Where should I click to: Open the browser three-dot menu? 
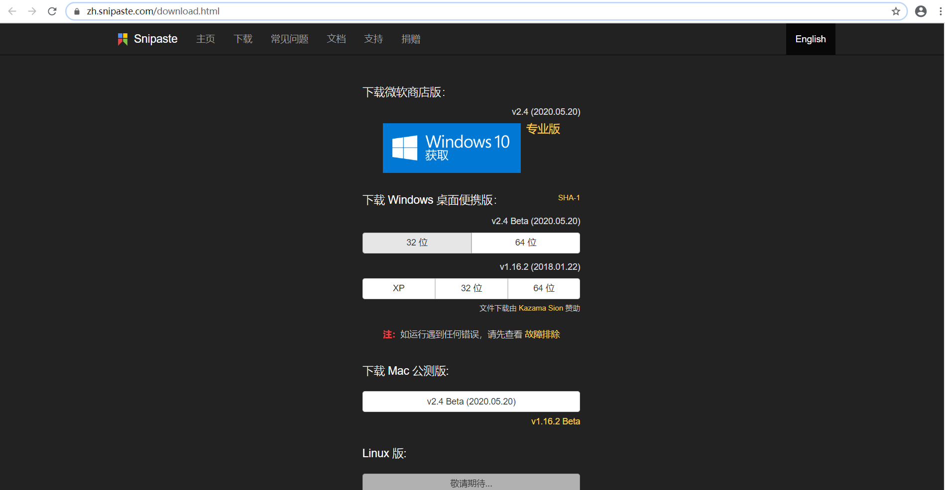pos(940,11)
